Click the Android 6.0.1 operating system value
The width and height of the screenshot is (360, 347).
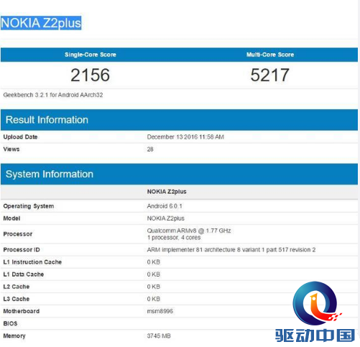[x=165, y=206]
